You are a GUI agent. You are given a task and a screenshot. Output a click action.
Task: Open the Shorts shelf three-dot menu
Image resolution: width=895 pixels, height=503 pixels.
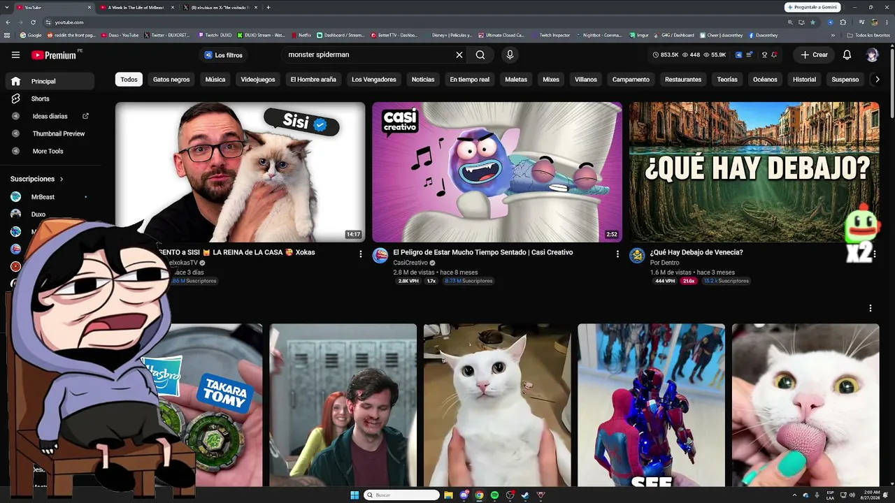[871, 308]
